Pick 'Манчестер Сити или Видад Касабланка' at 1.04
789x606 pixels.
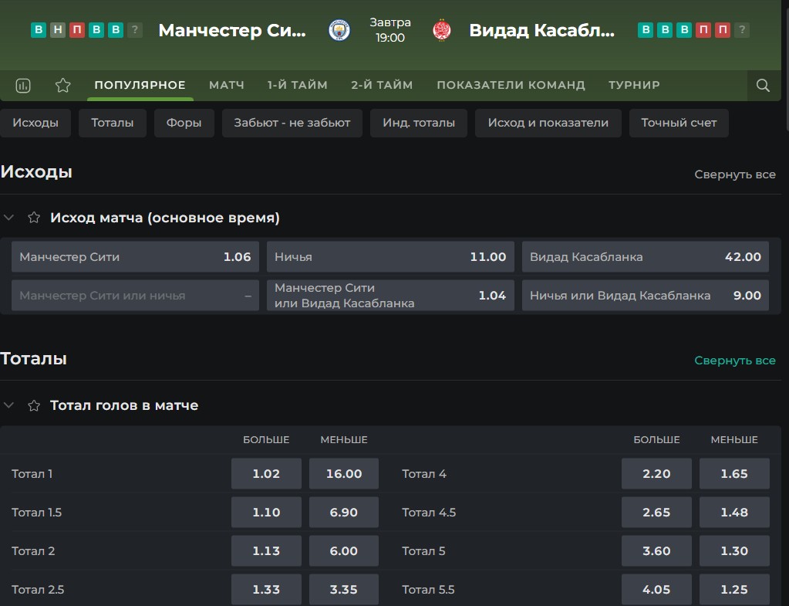coord(390,295)
